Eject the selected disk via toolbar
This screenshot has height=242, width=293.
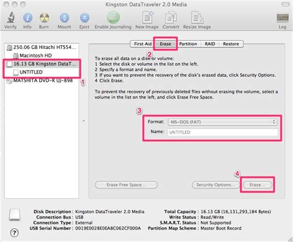coord(85,18)
